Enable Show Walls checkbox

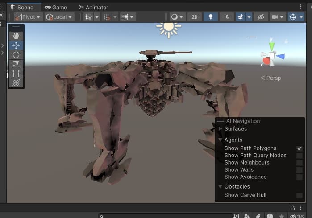[x=299, y=170]
